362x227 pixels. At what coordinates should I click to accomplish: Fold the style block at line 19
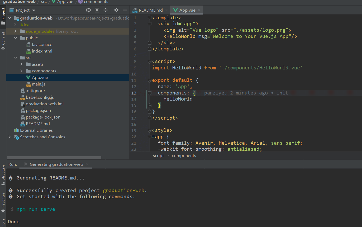(x=150, y=130)
